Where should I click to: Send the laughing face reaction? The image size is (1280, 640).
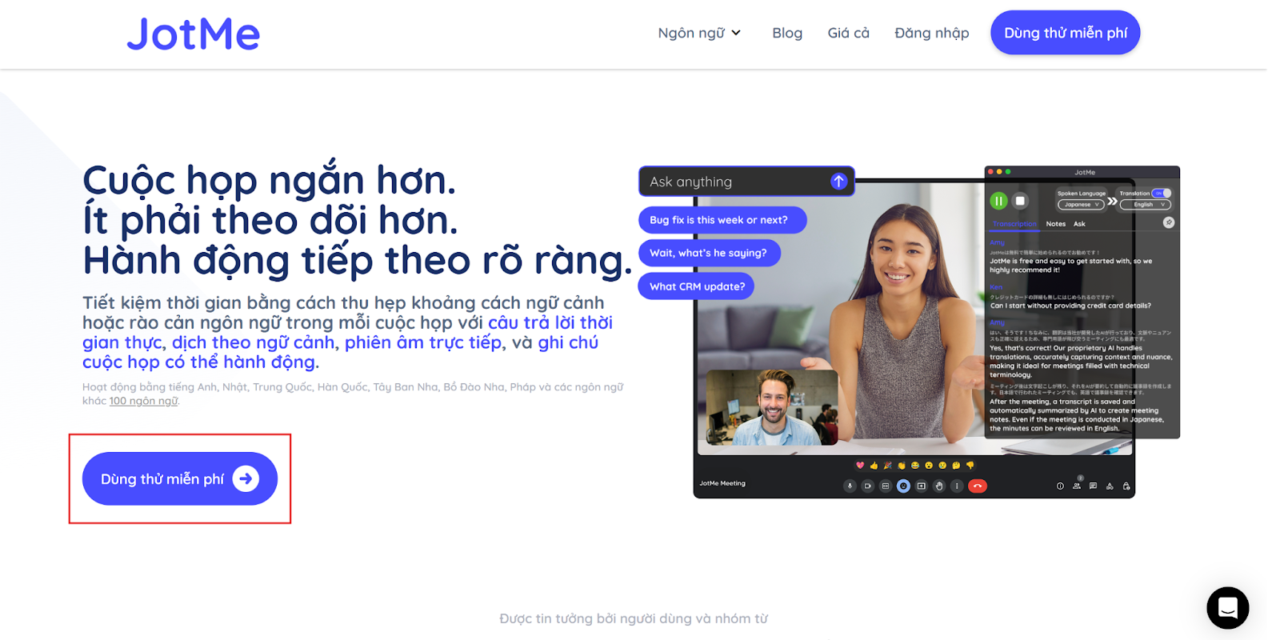tap(915, 465)
